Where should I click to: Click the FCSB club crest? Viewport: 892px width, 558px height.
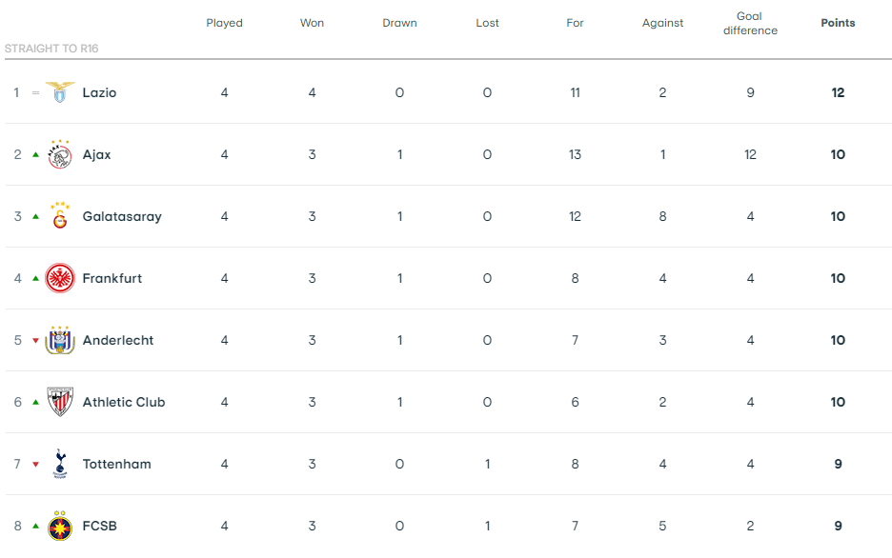[60, 526]
